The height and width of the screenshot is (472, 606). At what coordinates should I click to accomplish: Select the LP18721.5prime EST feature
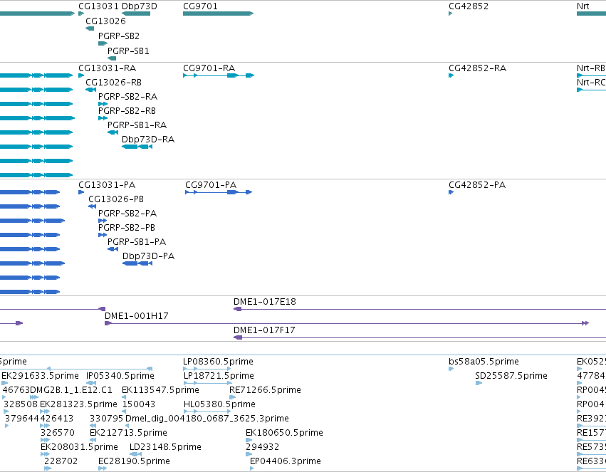[x=207, y=383]
